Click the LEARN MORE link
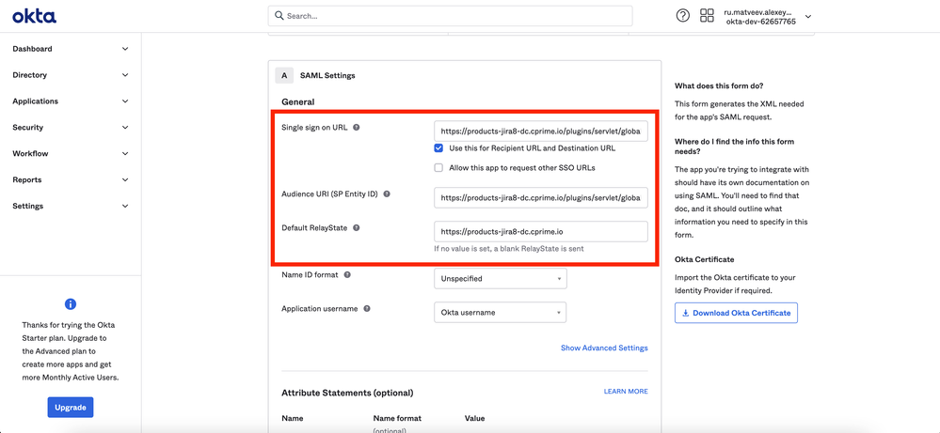The height and width of the screenshot is (433, 940). tap(626, 391)
